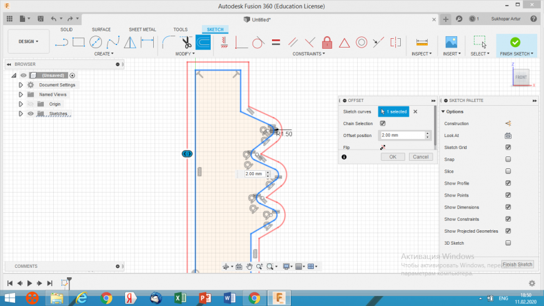Click the Measure inspect tool

tap(422, 43)
